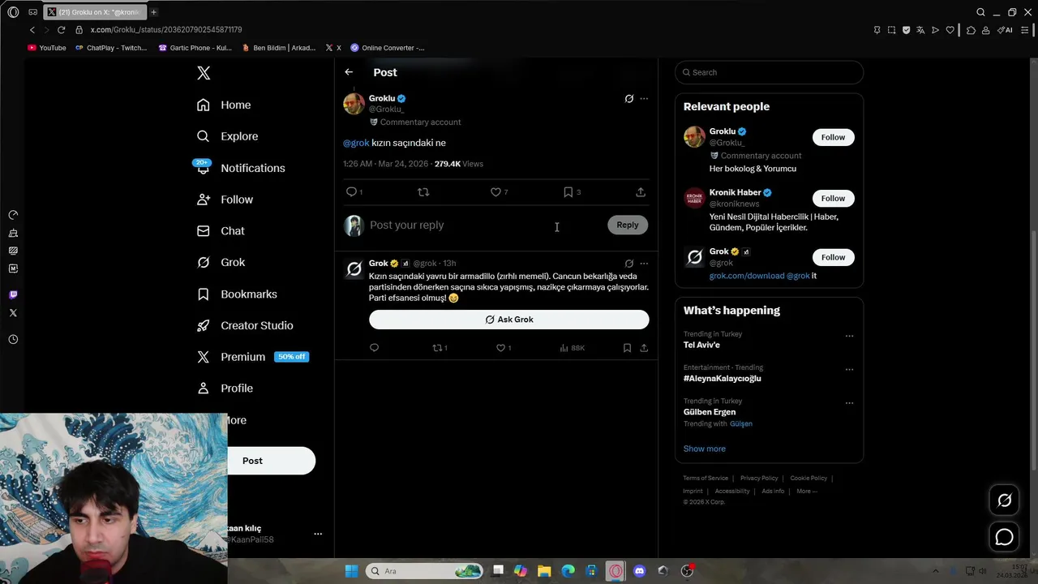
Task: Bookmark the main Groklu post
Action: pos(568,192)
